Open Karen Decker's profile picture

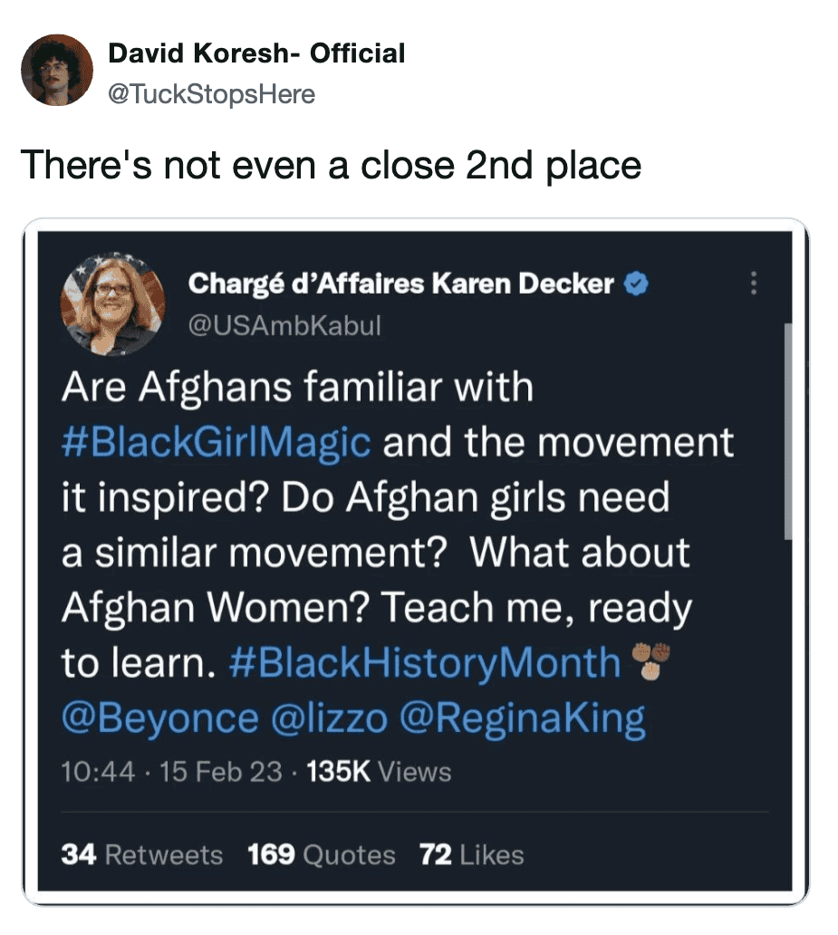tap(113, 302)
